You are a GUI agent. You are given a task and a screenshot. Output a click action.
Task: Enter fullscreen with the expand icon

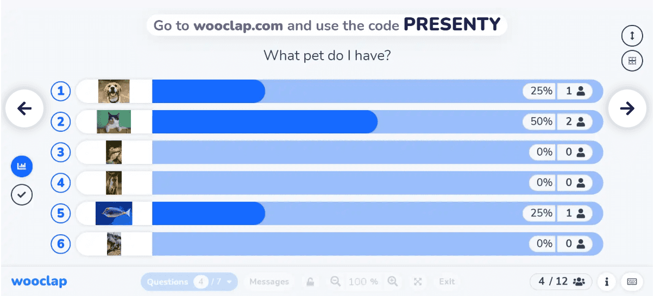tap(418, 281)
